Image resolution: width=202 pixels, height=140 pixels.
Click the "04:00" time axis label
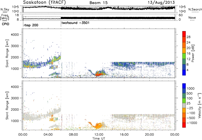click(x=48, y=135)
